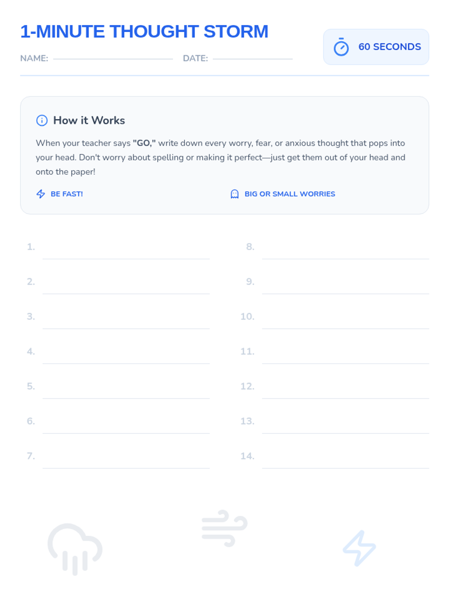Click the BIG OR SMALL WORRIES label

pos(290,194)
